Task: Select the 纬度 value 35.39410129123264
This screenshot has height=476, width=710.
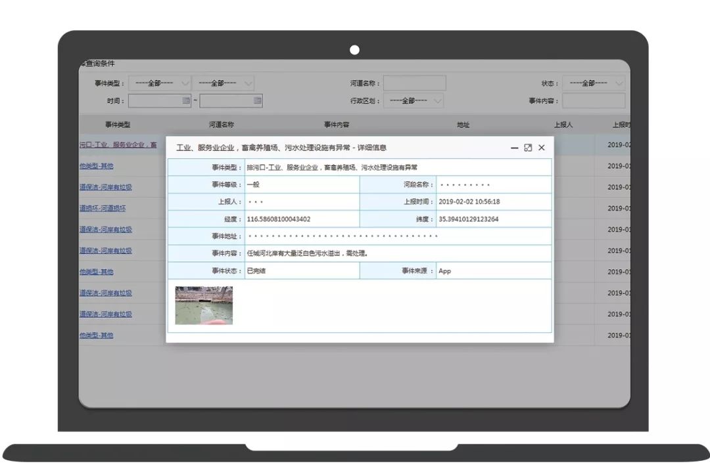Action: [x=469, y=219]
